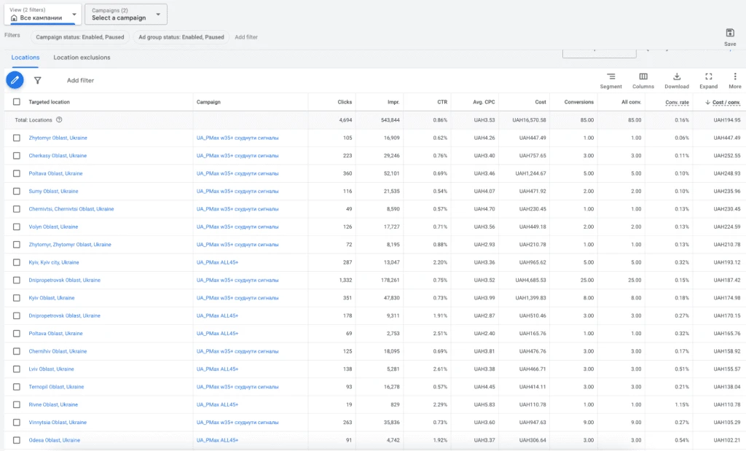Sort by the Clicks column header
Screen dimensions: 746x451
[345, 102]
